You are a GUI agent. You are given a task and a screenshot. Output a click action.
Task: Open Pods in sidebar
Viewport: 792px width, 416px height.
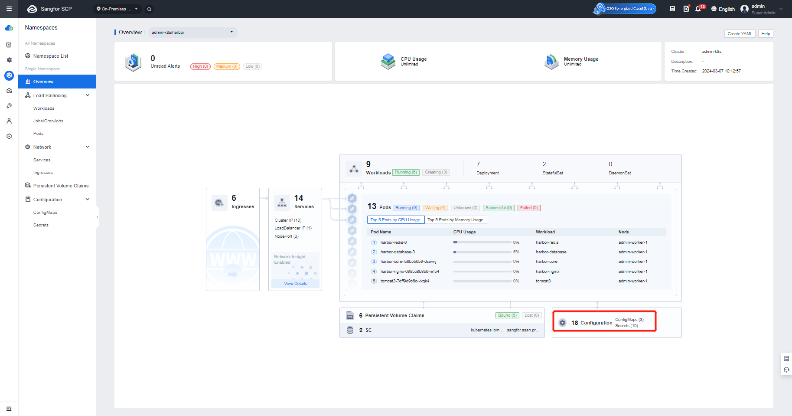[x=38, y=134]
